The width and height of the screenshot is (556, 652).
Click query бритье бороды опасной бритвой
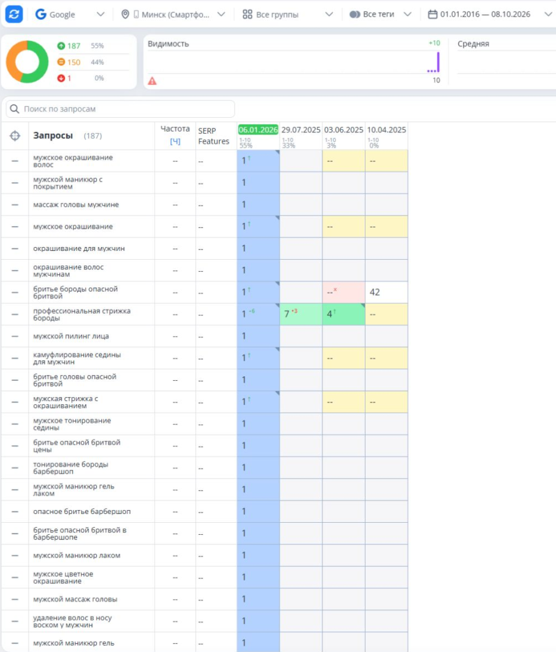[x=75, y=292]
